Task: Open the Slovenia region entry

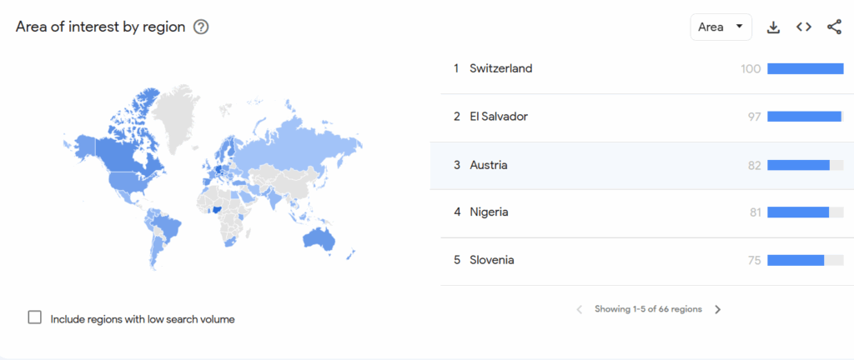Action: [491, 260]
